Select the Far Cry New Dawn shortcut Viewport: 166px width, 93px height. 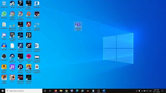[29, 58]
